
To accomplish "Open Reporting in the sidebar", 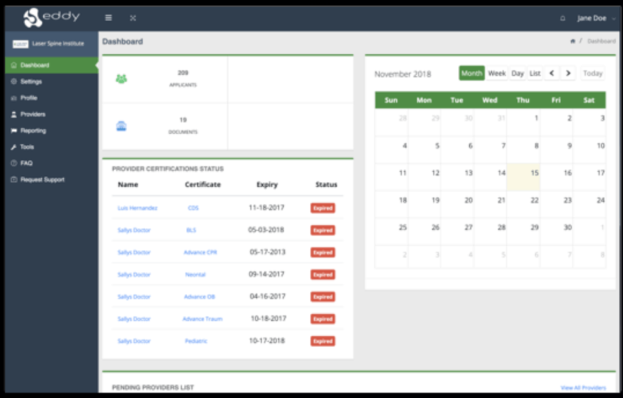I will 33,130.
